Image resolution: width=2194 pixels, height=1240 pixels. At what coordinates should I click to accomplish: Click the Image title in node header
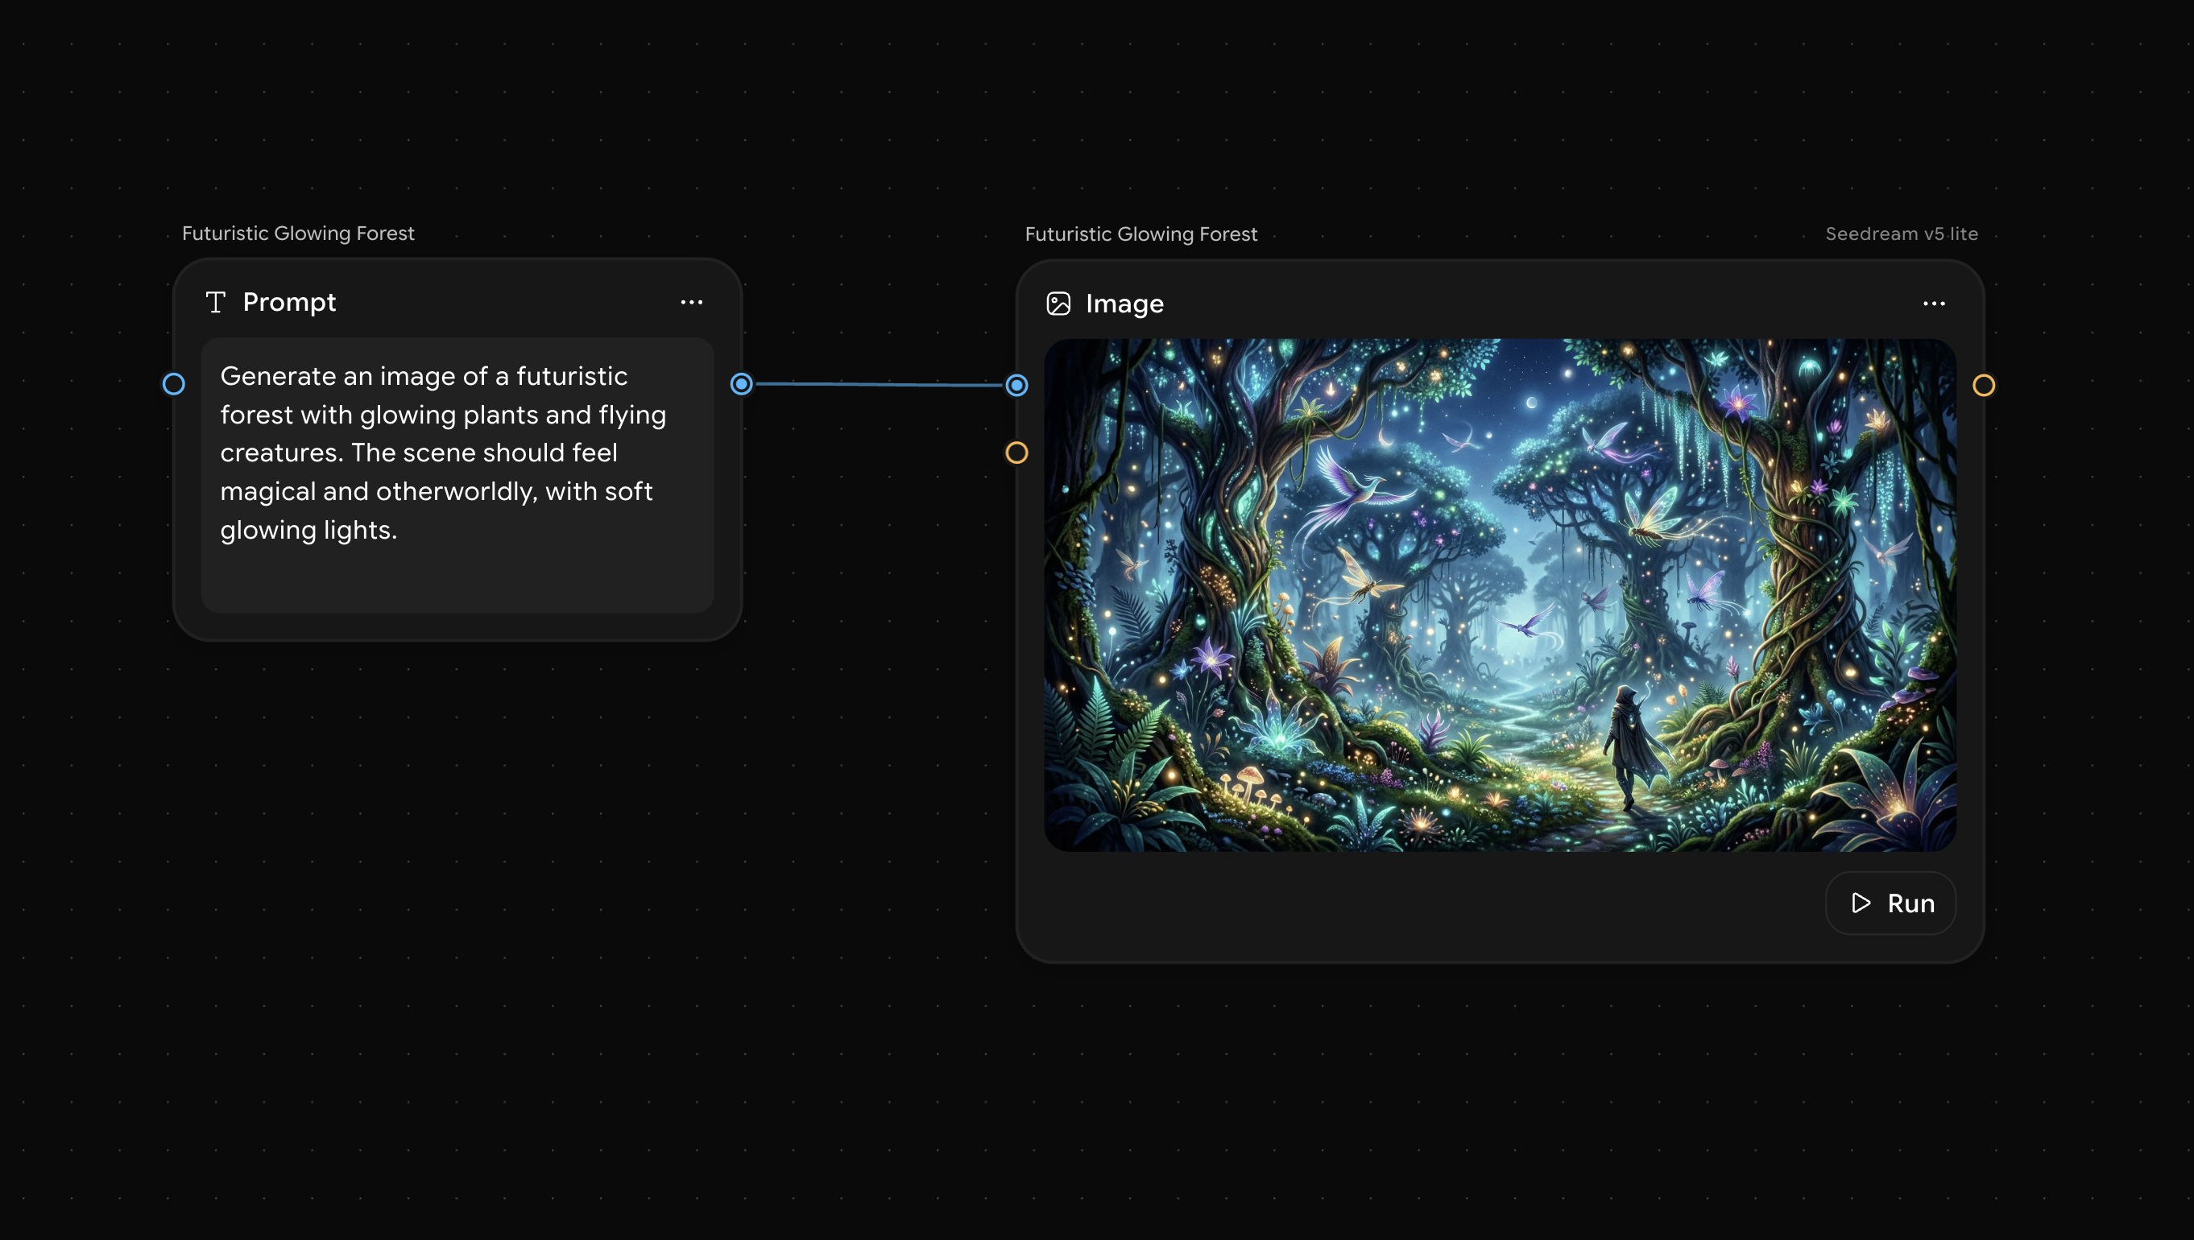click(1124, 304)
